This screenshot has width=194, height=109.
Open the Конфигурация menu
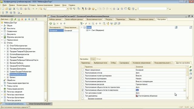pos(22,5)
